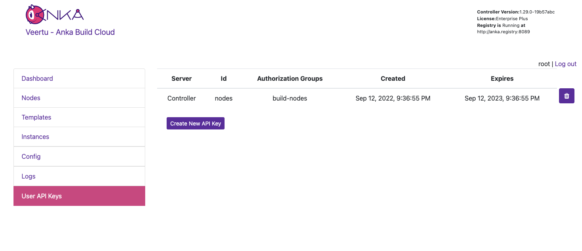Click Create New API Key

pos(196,123)
